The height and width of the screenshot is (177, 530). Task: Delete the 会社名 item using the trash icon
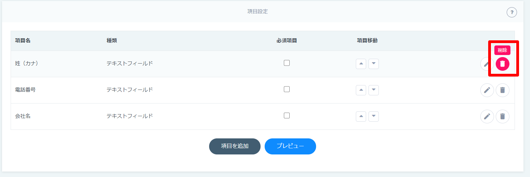(502, 117)
